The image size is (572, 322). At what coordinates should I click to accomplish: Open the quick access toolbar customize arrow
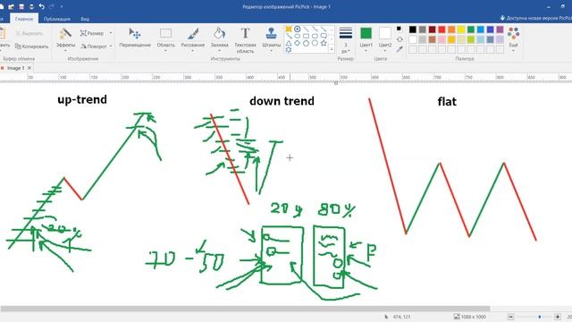(x=62, y=6)
